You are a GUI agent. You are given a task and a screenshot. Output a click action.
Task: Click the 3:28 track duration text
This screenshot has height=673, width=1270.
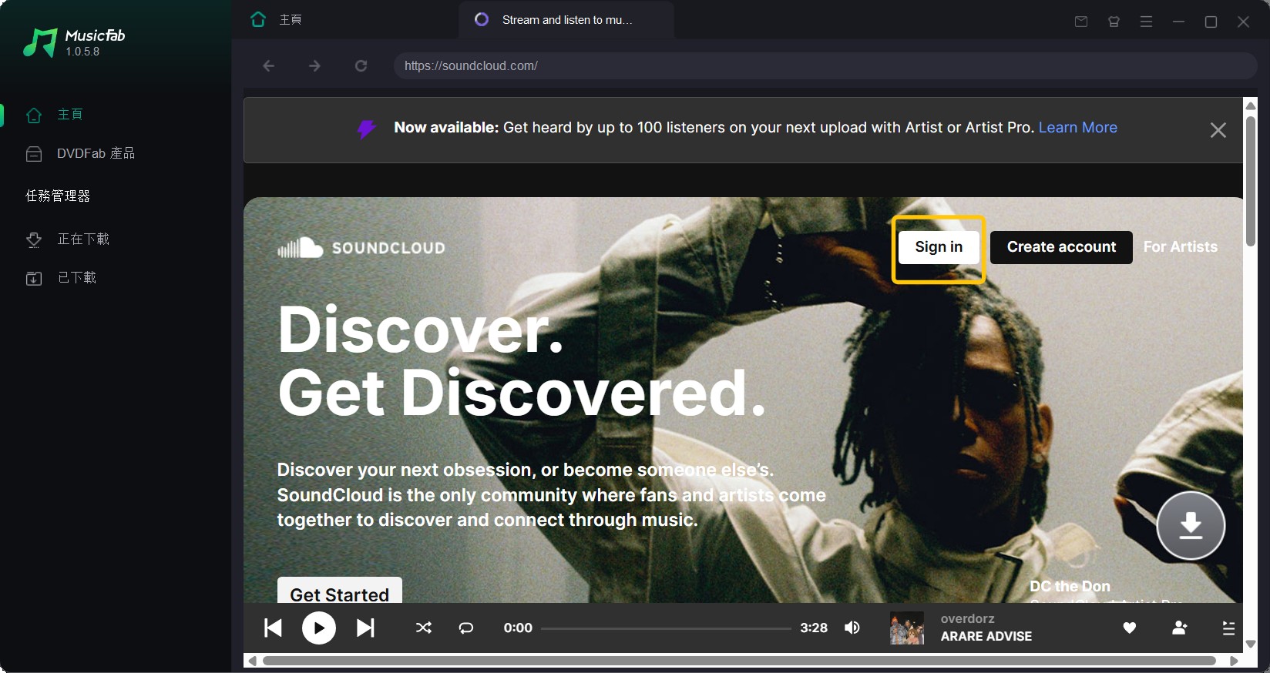click(814, 628)
